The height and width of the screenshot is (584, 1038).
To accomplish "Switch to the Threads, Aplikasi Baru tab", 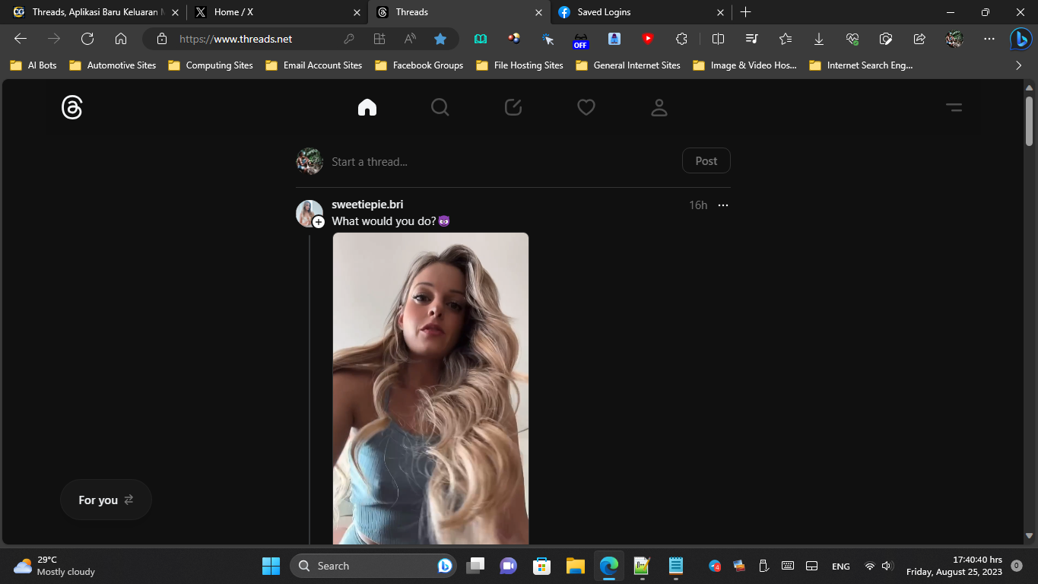I will tap(95, 12).
